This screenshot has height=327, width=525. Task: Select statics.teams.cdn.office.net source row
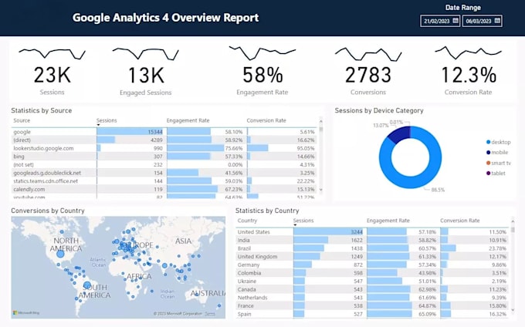[164, 181]
